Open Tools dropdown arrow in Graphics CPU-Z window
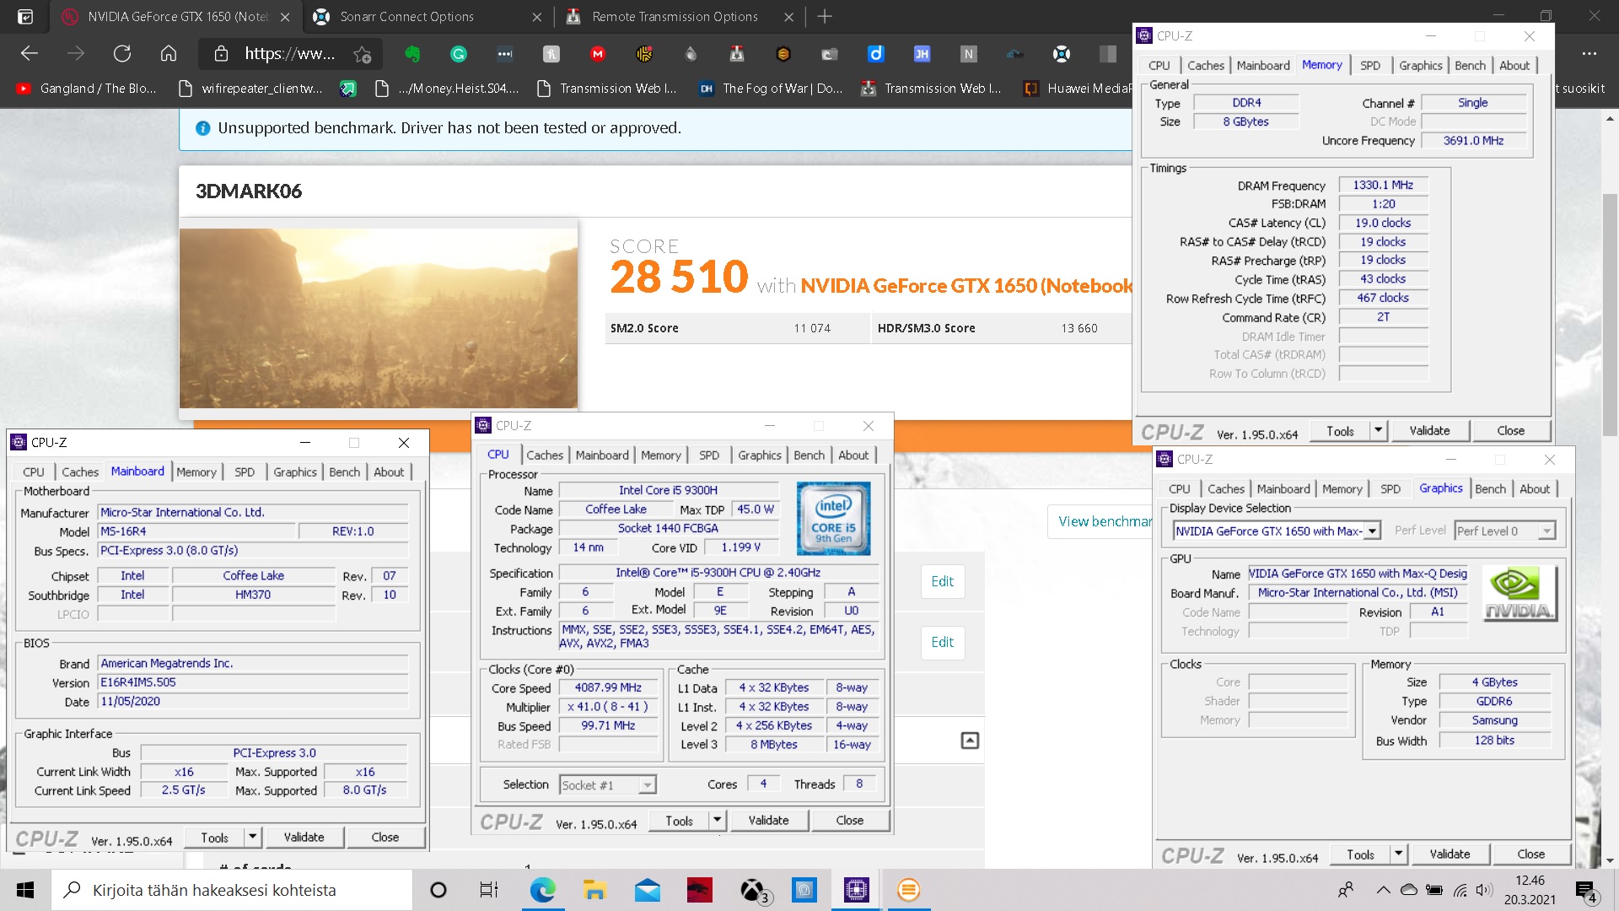This screenshot has height=911, width=1619. click(1398, 854)
